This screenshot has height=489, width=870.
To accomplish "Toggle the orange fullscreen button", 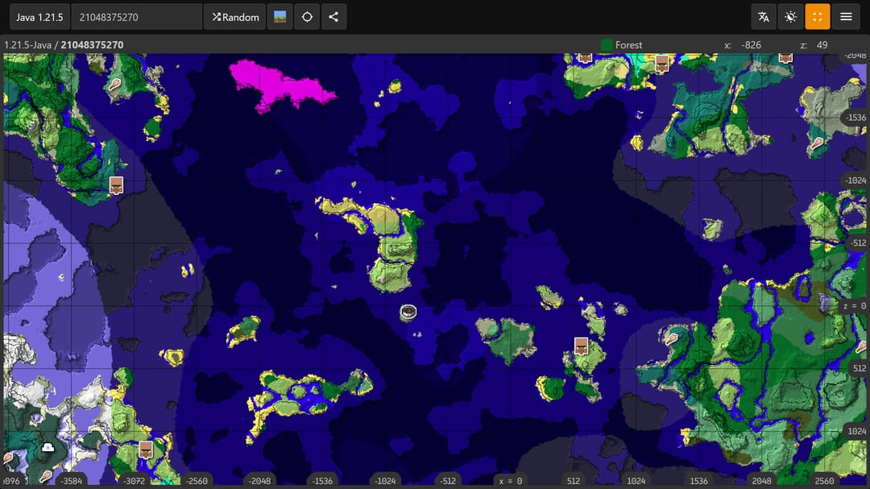I will tap(818, 17).
